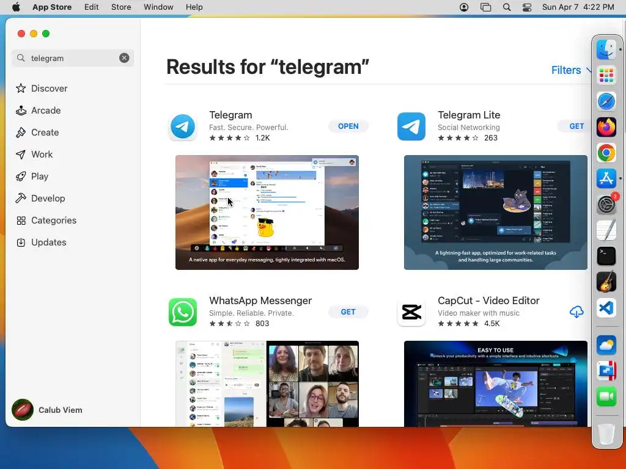The width and height of the screenshot is (626, 469).
Task: Click the WhatsApp Messenger app icon
Action: click(x=183, y=312)
